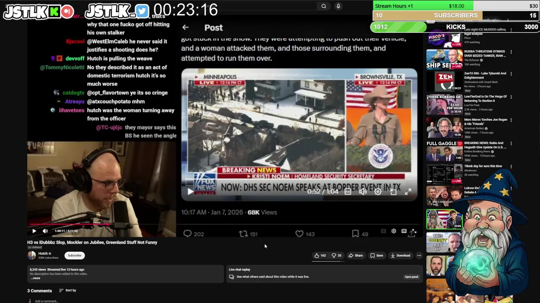This screenshot has height=303, width=540.
Task: Open the SHIP SEIZED video thumbnail
Action: click(x=444, y=59)
